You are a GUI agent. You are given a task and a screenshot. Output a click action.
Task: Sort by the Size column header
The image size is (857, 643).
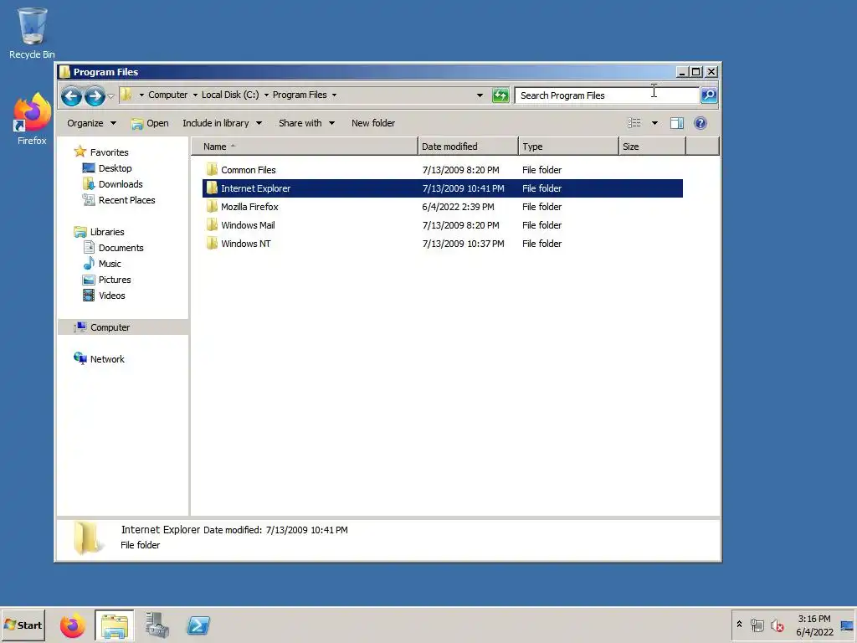click(652, 147)
